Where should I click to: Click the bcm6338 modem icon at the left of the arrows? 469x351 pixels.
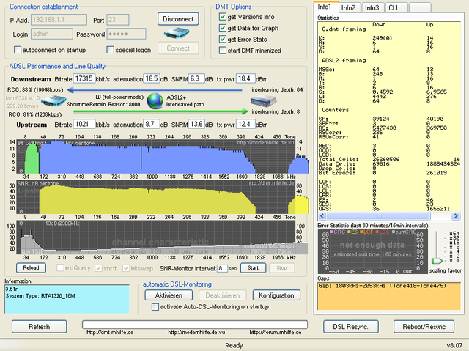point(53,101)
